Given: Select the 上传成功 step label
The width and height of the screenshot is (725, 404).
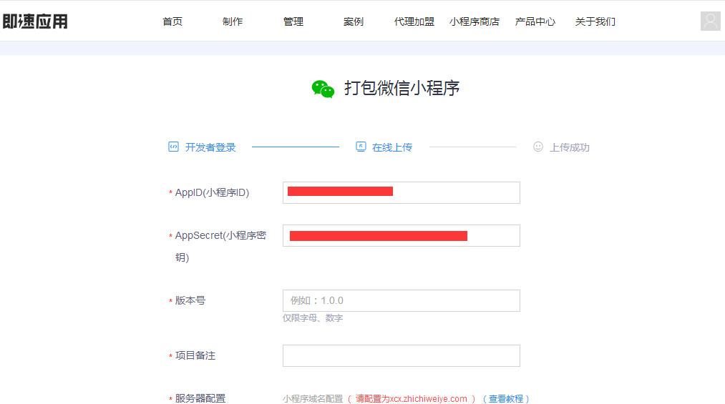Looking at the screenshot, I should [x=569, y=147].
